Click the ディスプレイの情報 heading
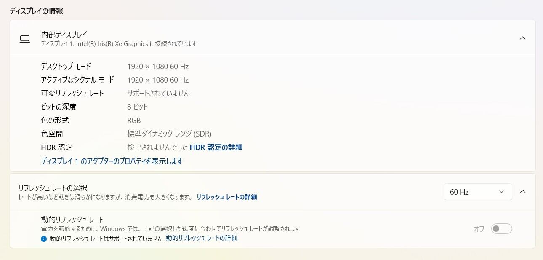543x260 pixels. coord(37,11)
